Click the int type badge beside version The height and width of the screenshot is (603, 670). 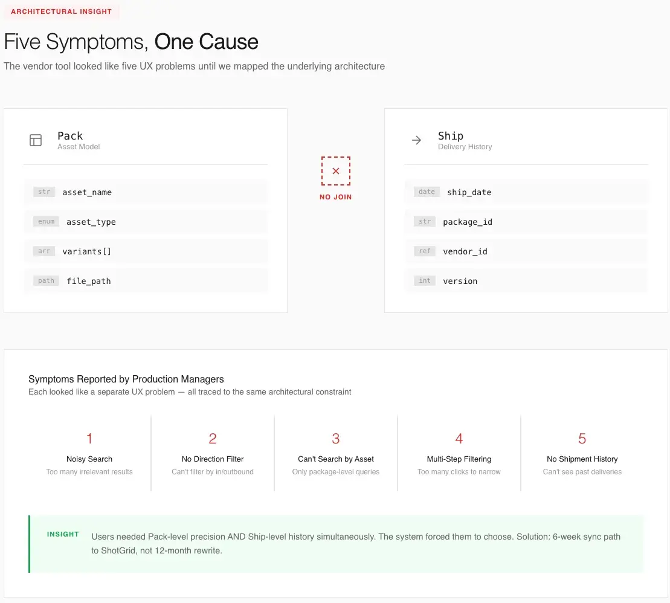click(x=425, y=281)
